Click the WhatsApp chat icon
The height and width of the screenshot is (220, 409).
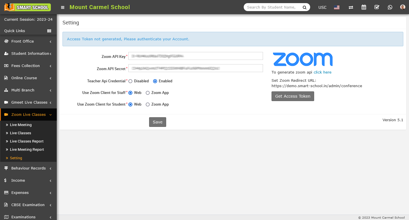tap(390, 7)
